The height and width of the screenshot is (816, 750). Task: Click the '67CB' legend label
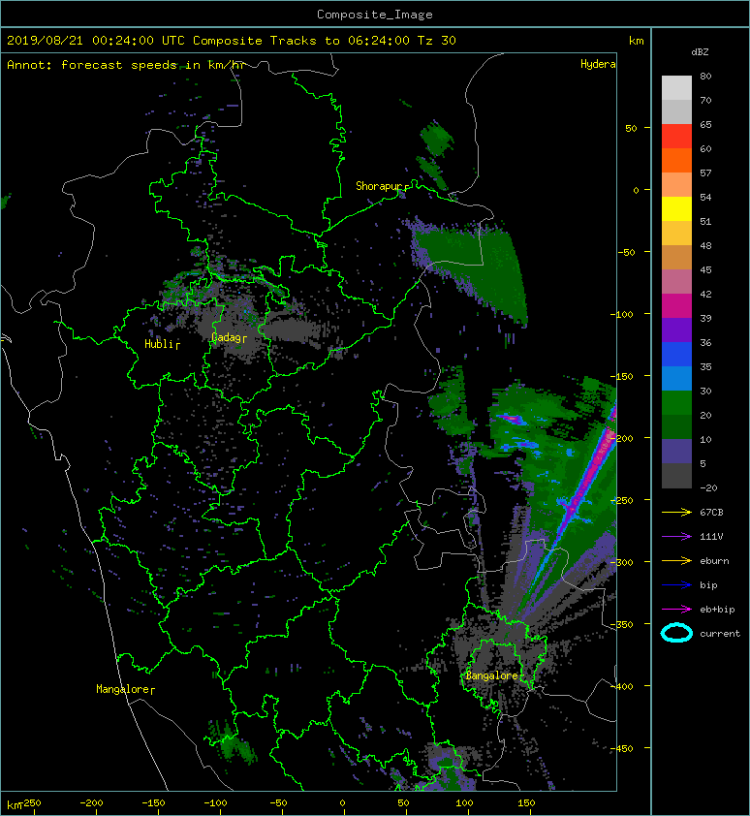pos(711,512)
